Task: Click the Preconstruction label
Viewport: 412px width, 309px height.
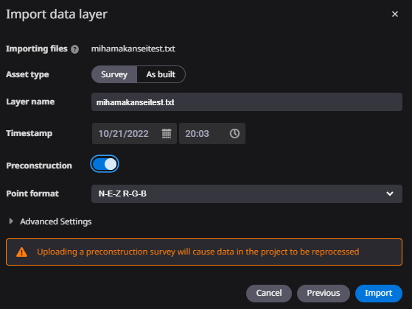Action: pyautogui.click(x=39, y=166)
